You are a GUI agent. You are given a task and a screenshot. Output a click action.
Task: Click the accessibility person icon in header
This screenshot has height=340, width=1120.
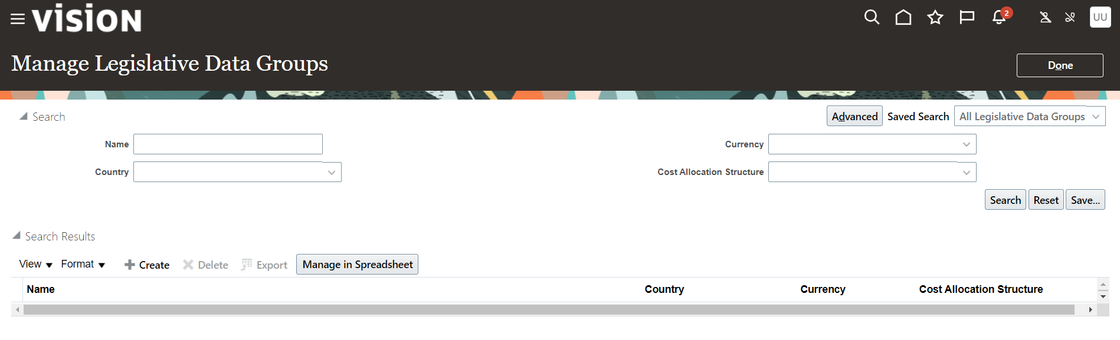pos(1045,18)
